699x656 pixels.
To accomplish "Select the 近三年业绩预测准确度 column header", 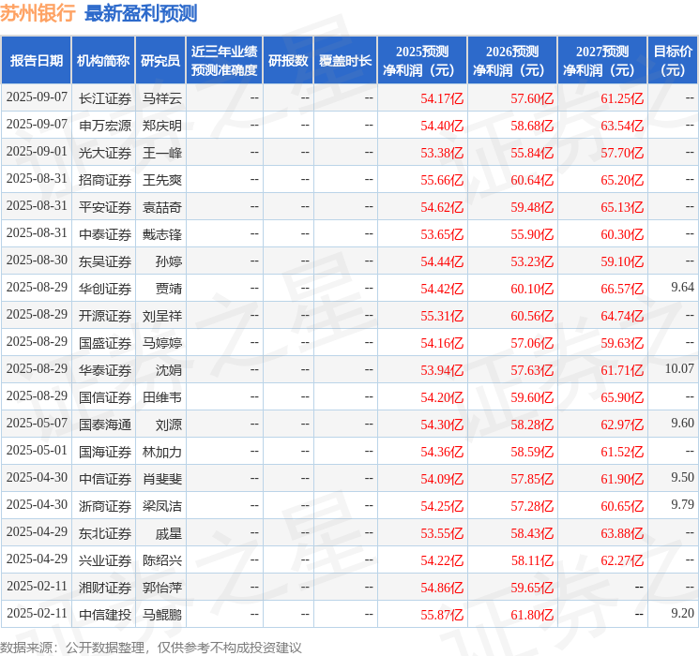I will [223, 61].
